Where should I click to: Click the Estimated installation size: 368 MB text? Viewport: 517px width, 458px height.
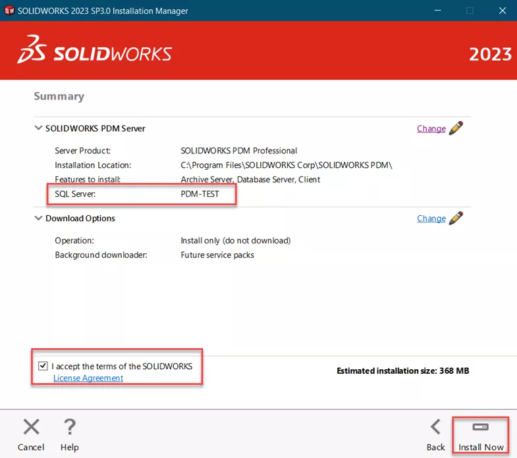(x=402, y=370)
